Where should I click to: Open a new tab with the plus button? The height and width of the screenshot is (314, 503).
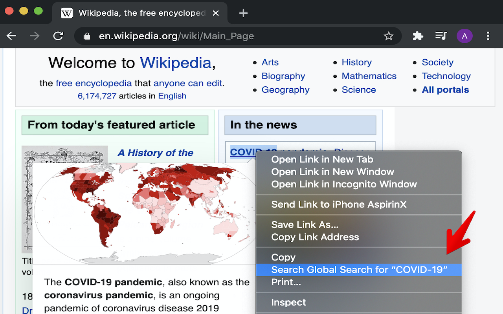click(x=243, y=13)
